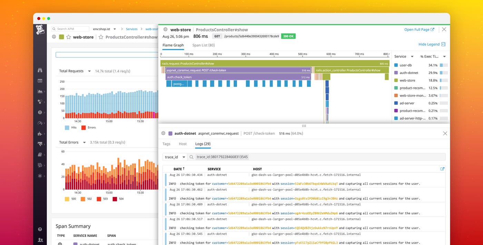Hide the legend in the flame graph panel

tap(430, 44)
